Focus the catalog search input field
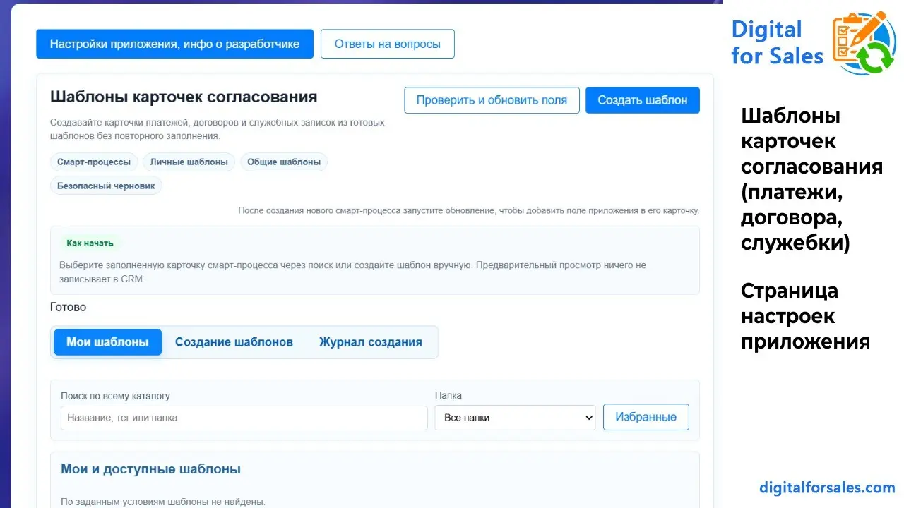The width and height of the screenshot is (904, 508). tap(244, 418)
